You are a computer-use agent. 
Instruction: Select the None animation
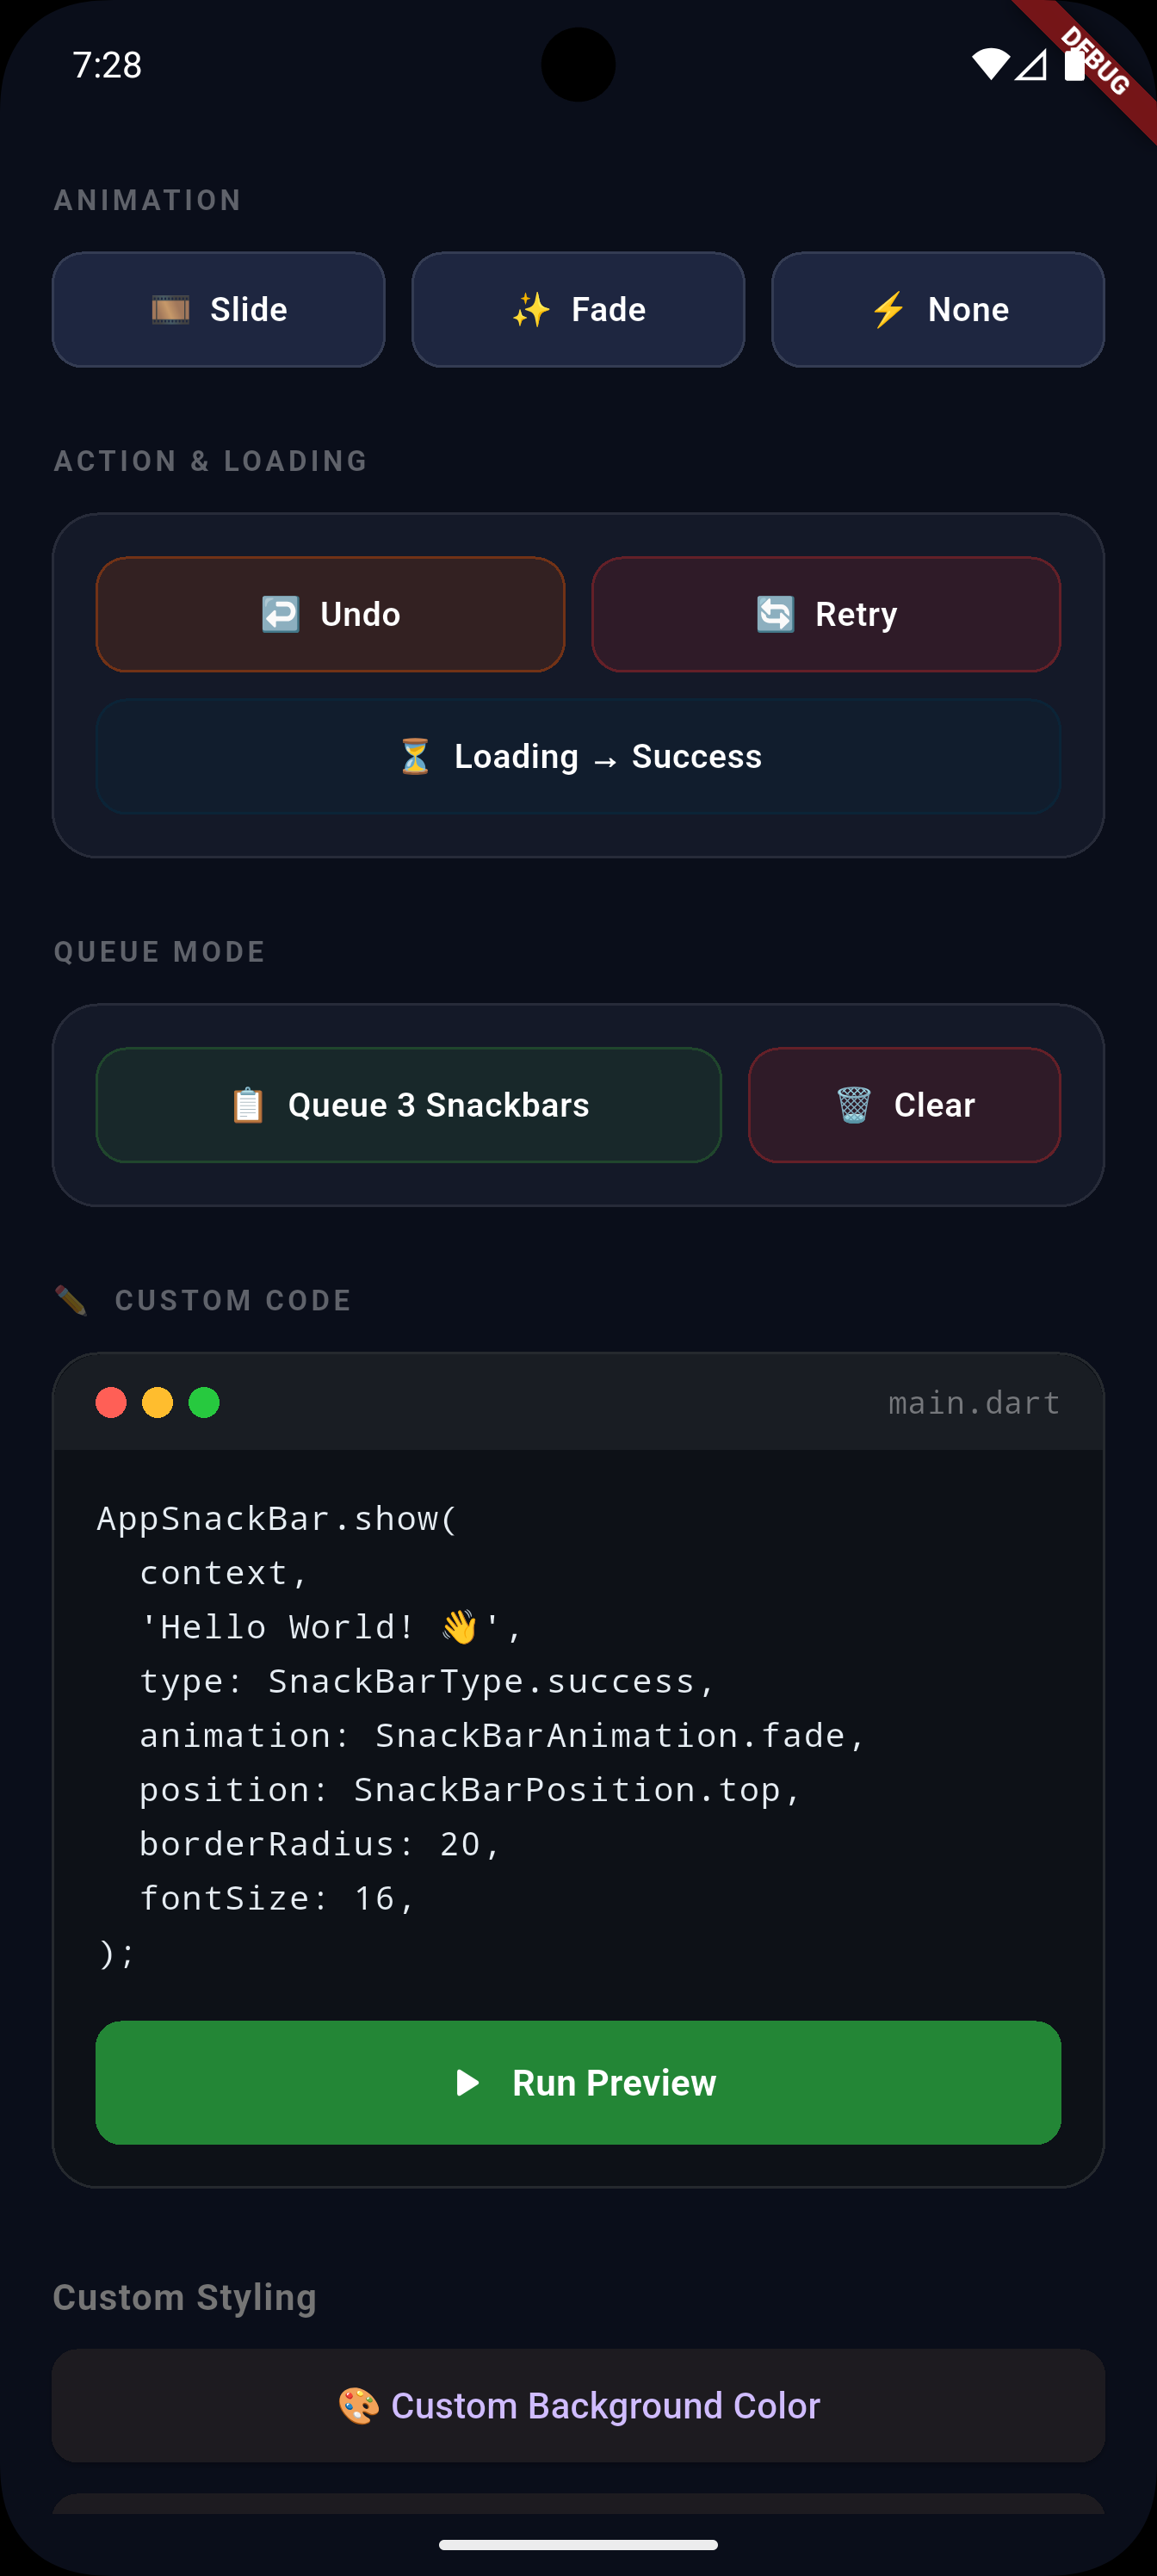click(x=936, y=309)
